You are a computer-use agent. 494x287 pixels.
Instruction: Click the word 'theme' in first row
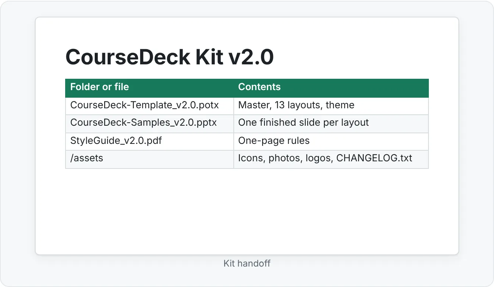(x=340, y=105)
